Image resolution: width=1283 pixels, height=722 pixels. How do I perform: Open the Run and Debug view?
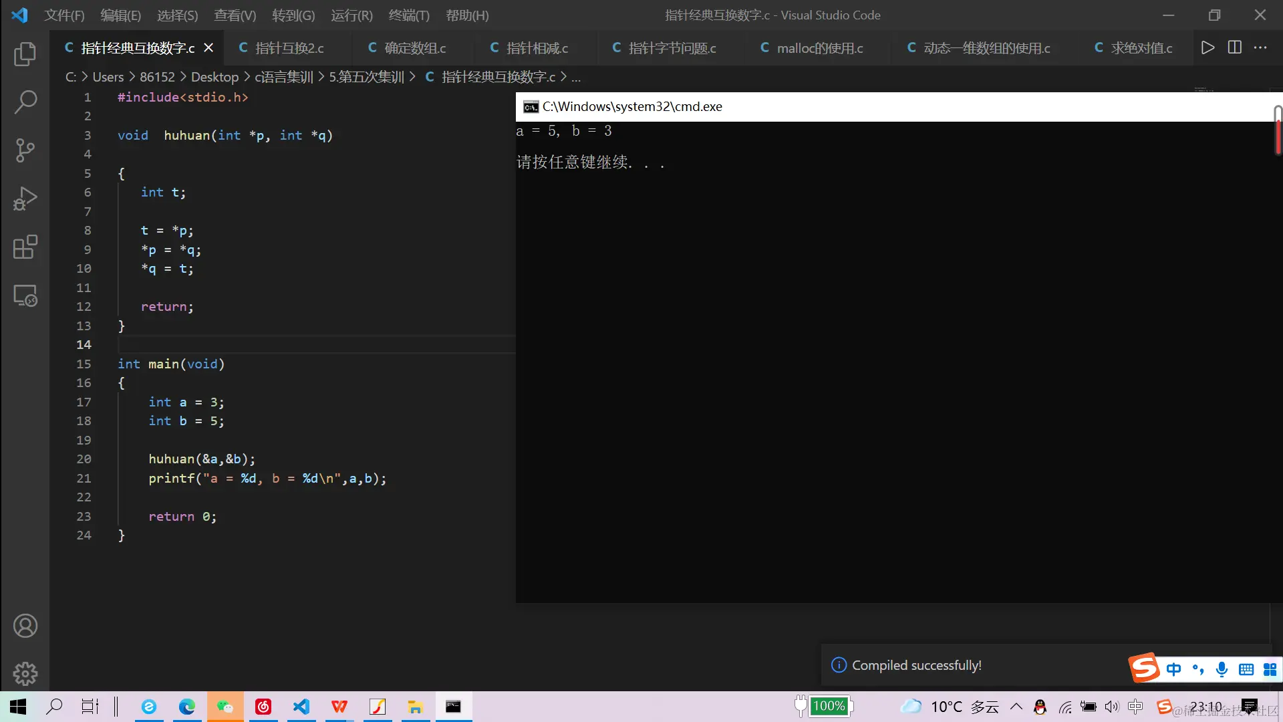[25, 199]
